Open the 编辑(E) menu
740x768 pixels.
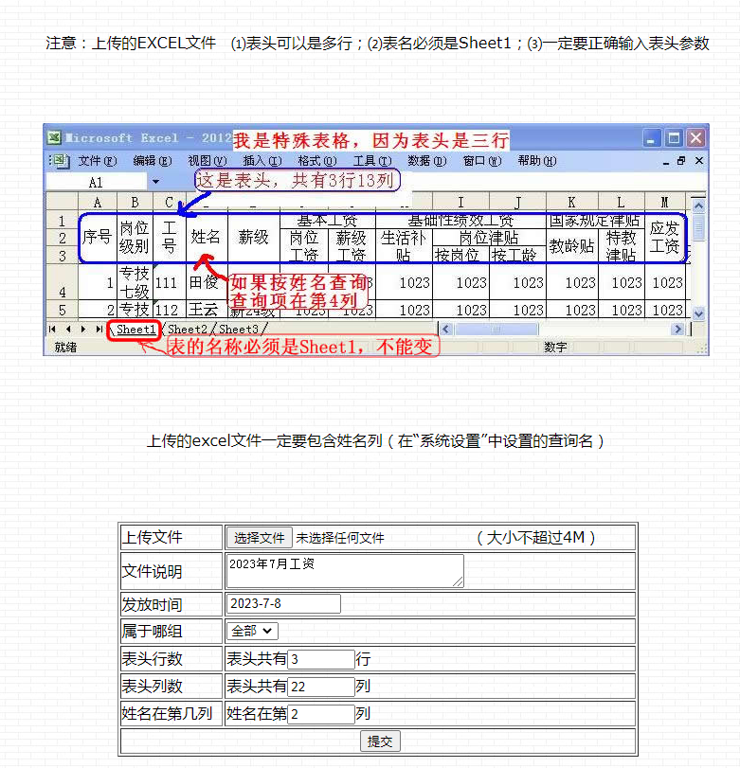click(x=153, y=161)
